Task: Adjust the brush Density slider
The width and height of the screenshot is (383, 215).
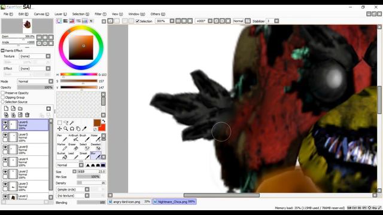Action: tap(91, 183)
